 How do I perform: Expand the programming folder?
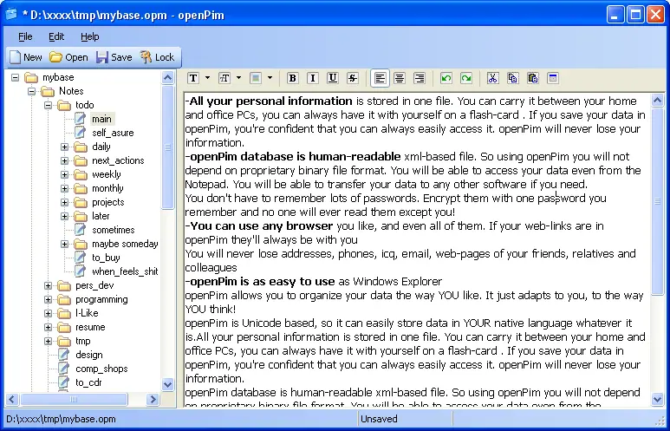[49, 300]
